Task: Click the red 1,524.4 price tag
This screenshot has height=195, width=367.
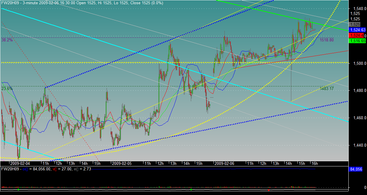Action: click(356, 35)
